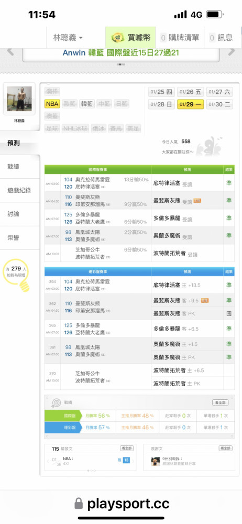
Task: Open the 戰績 side tab
Action: [14, 167]
